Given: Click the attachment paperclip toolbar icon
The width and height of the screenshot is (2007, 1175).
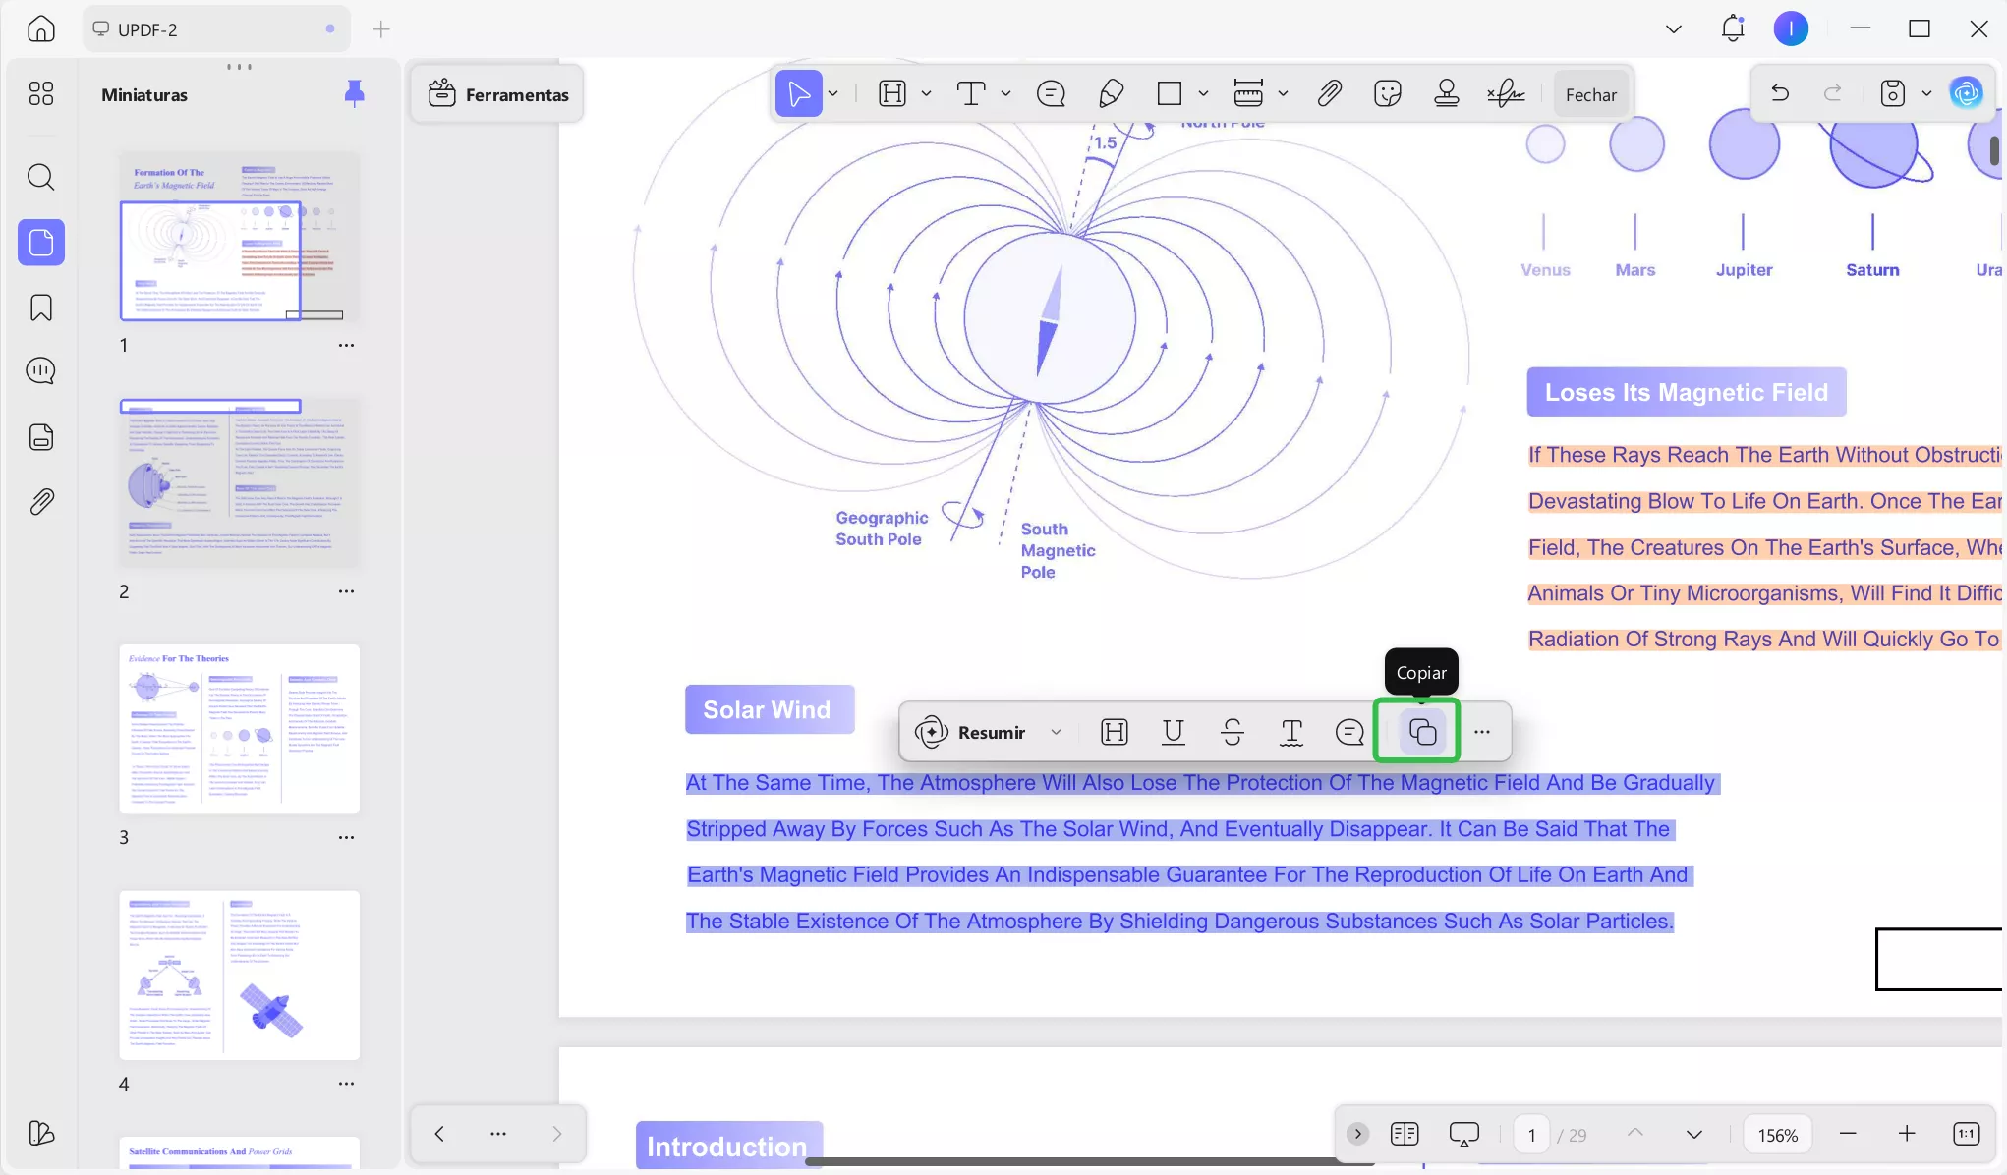Looking at the screenshot, I should tap(1329, 94).
